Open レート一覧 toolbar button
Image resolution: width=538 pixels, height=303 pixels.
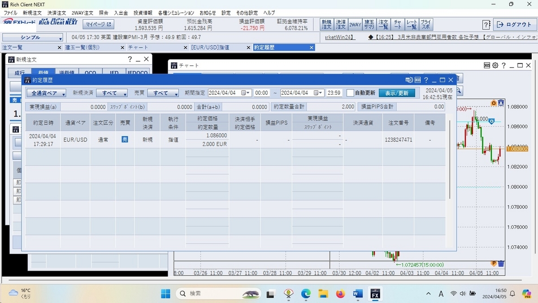(x=412, y=24)
